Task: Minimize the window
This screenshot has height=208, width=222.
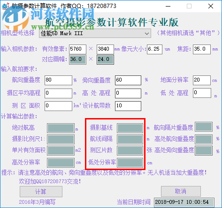Action: (x=168, y=6)
